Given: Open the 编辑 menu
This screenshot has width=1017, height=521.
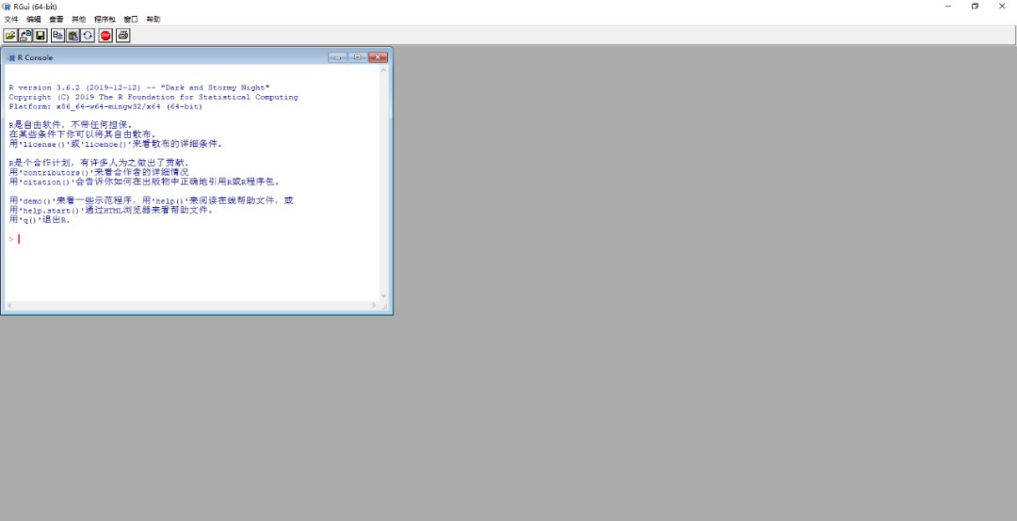Looking at the screenshot, I should coord(34,19).
